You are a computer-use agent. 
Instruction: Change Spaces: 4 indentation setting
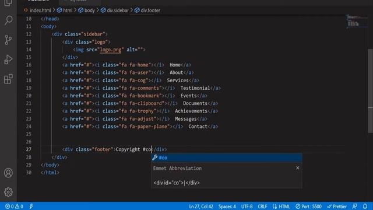tap(227, 206)
